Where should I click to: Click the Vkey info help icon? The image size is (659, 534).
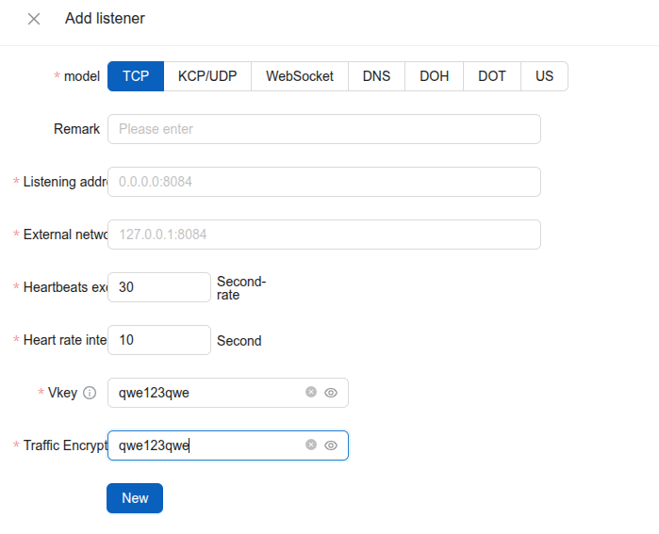click(x=90, y=393)
